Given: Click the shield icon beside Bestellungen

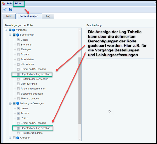Looking at the screenshot, I should [18, 35].
